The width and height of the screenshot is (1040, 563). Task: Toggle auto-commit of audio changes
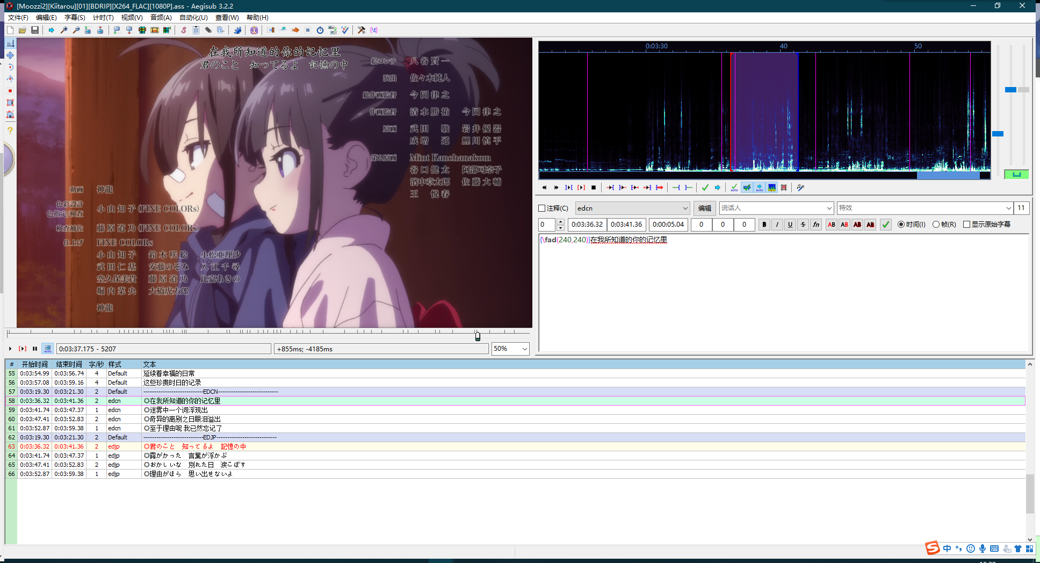(734, 187)
